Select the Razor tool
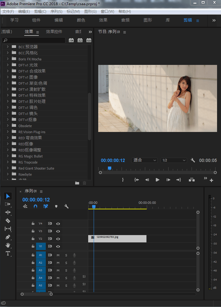This screenshot has height=307, width=221. (x=8, y=221)
